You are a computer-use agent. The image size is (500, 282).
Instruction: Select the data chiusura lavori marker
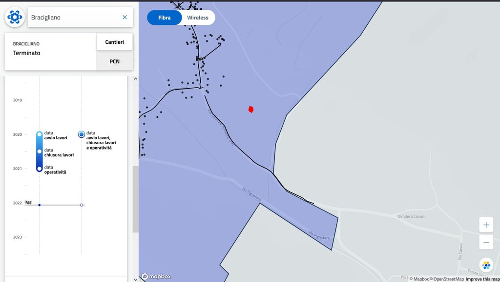39,151
